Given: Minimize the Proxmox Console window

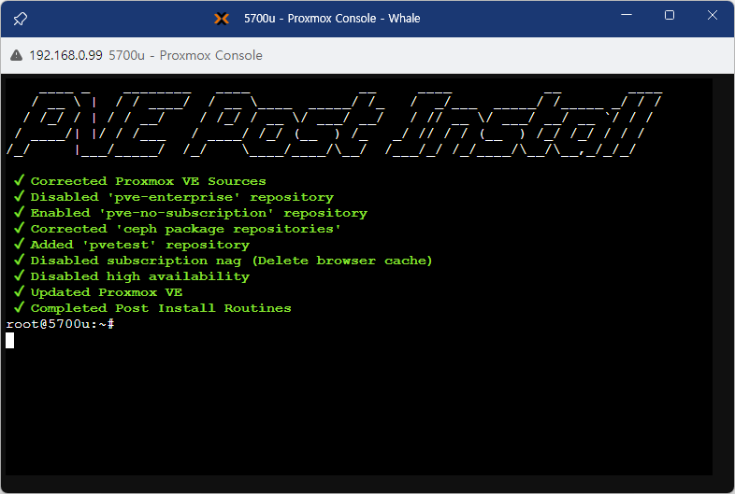Looking at the screenshot, I should tap(626, 16).
